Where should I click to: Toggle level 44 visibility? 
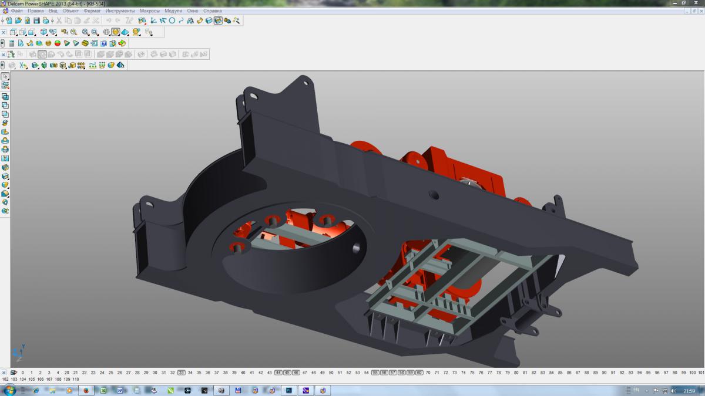[x=278, y=373]
